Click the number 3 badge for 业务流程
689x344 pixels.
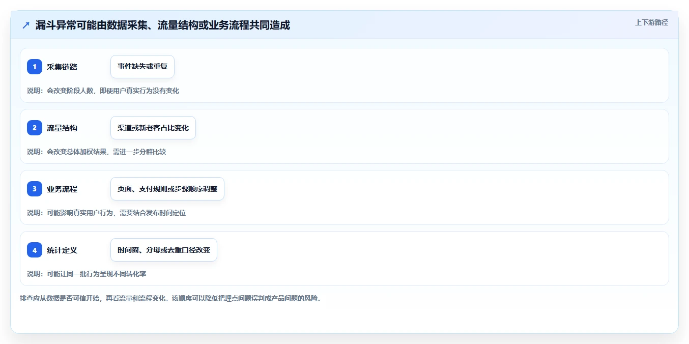click(35, 189)
